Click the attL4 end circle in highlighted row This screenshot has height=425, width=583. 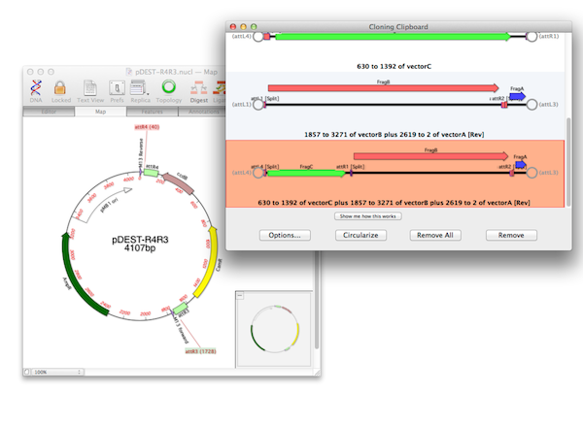coord(258,173)
